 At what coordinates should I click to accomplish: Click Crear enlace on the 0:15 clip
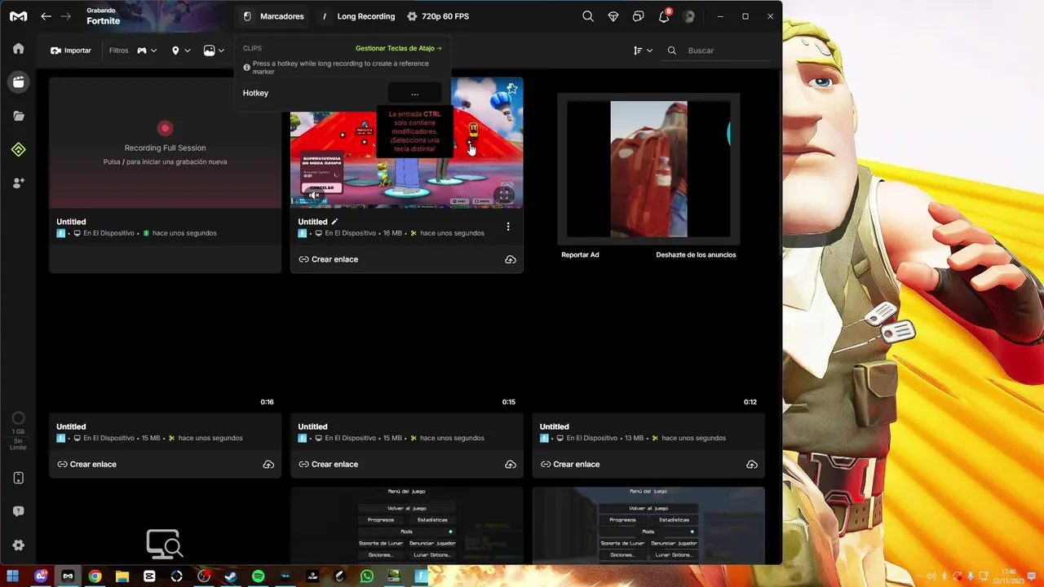pos(329,465)
